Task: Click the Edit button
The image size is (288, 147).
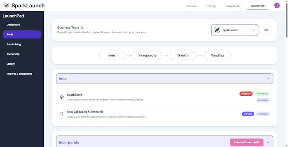Action: (266, 30)
